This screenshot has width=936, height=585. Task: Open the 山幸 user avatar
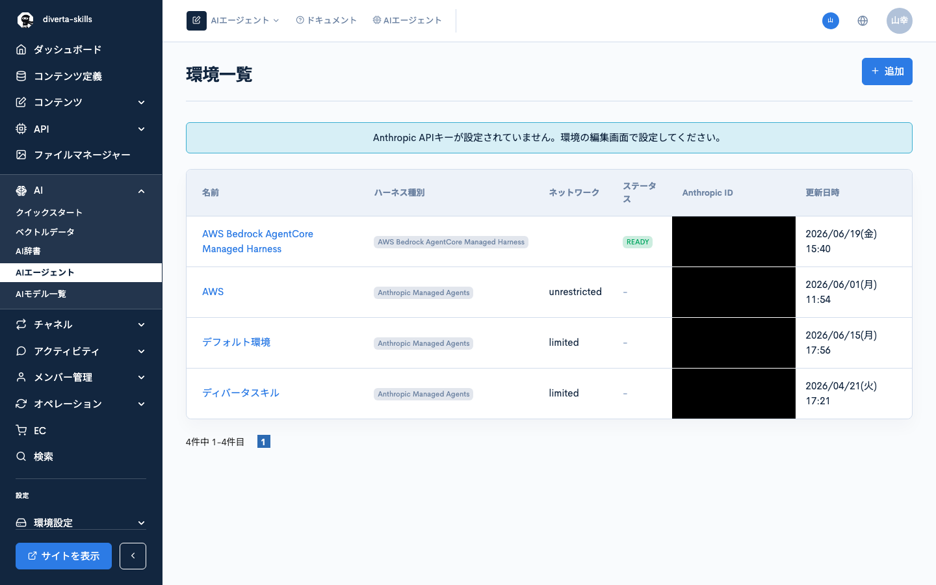(x=900, y=21)
